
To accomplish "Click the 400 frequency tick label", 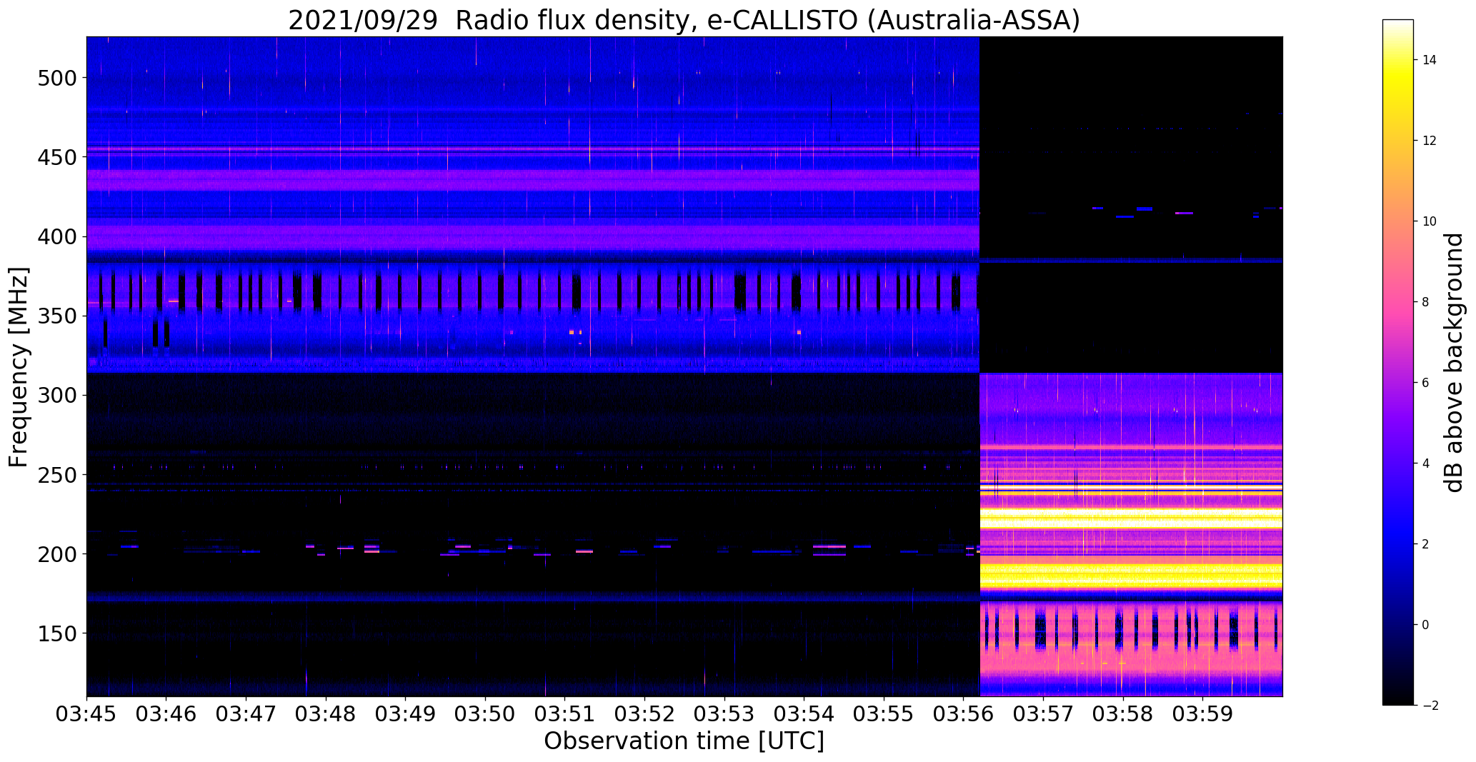I will [x=57, y=236].
